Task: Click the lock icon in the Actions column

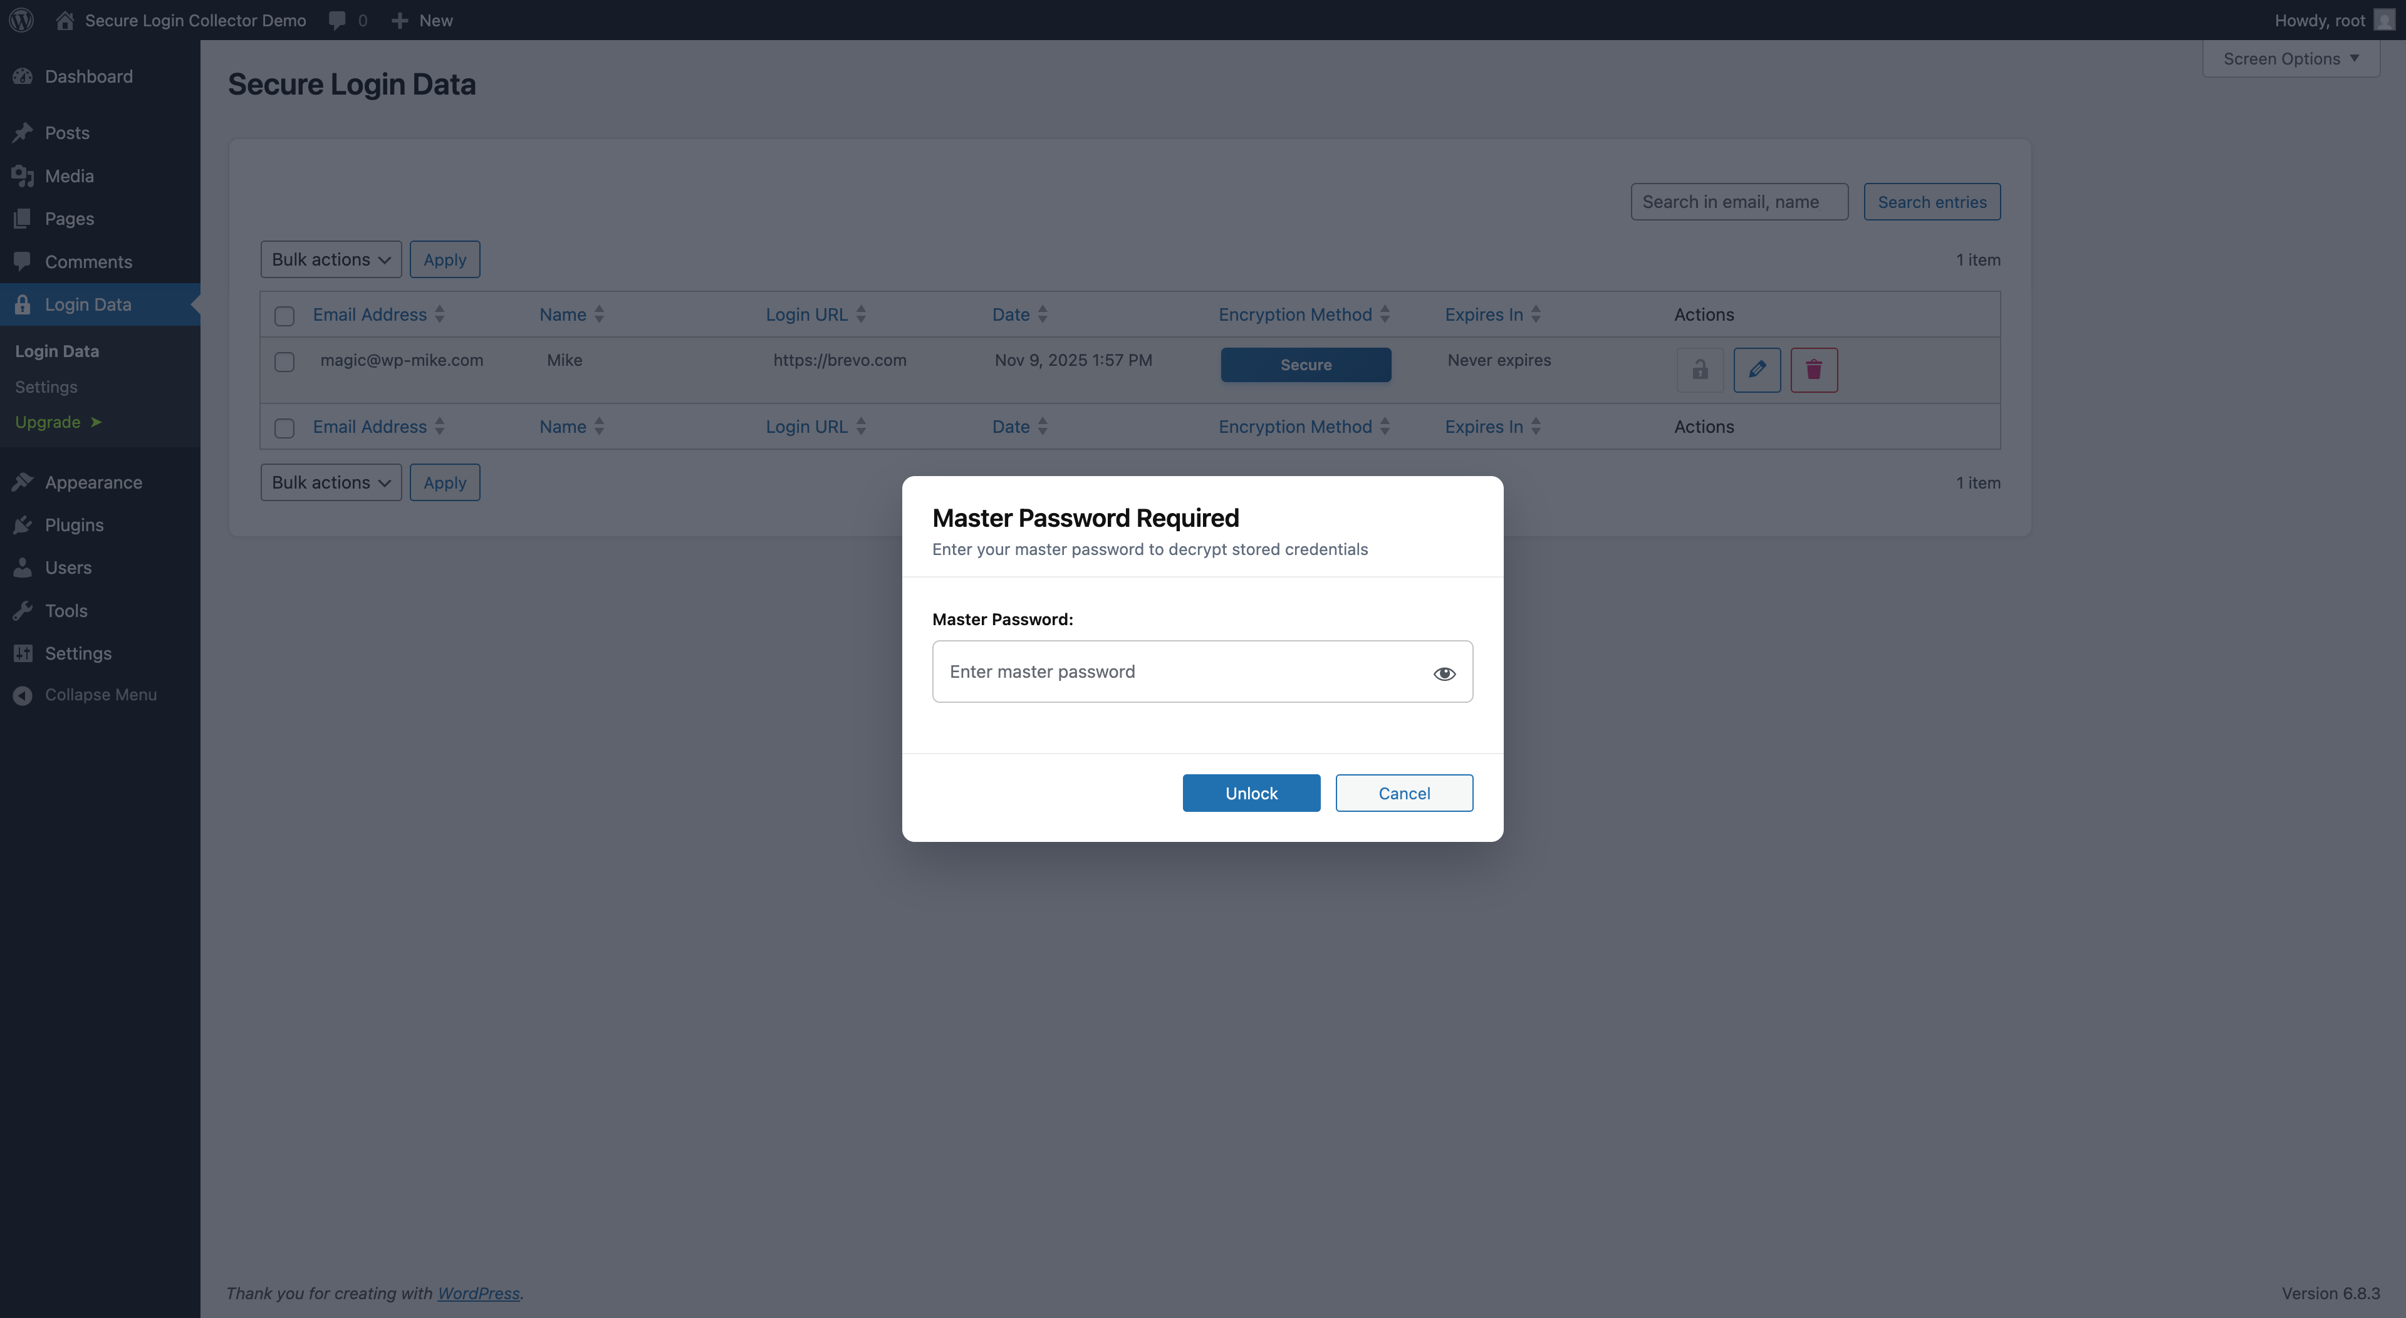Action: [1700, 370]
